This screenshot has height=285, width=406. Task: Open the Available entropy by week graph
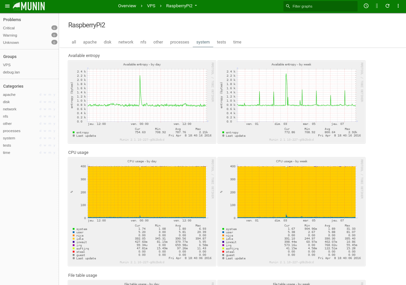point(291,102)
